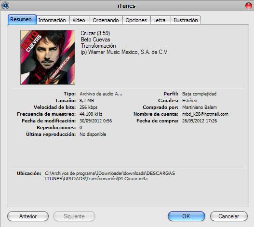Click the Tamaño value 8,2 MB
254x227 pixels.
87,101
